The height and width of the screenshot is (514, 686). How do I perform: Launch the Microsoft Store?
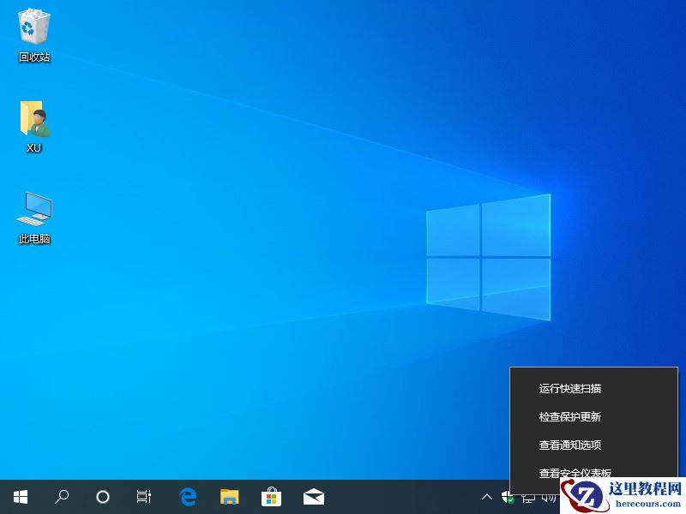271,497
